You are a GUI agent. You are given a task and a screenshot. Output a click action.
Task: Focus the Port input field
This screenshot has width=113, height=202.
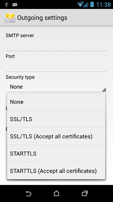pos(56,67)
